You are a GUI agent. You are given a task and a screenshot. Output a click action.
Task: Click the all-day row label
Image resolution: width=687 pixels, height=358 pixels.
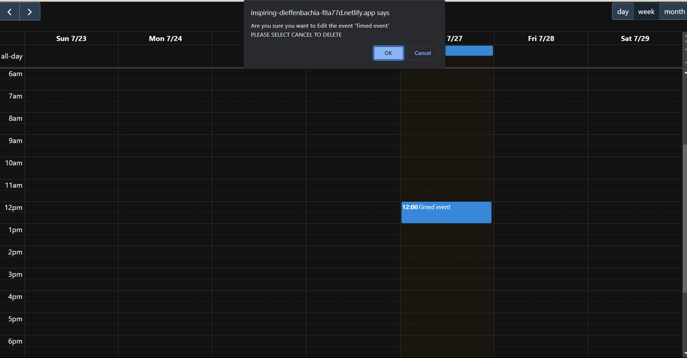(x=12, y=56)
